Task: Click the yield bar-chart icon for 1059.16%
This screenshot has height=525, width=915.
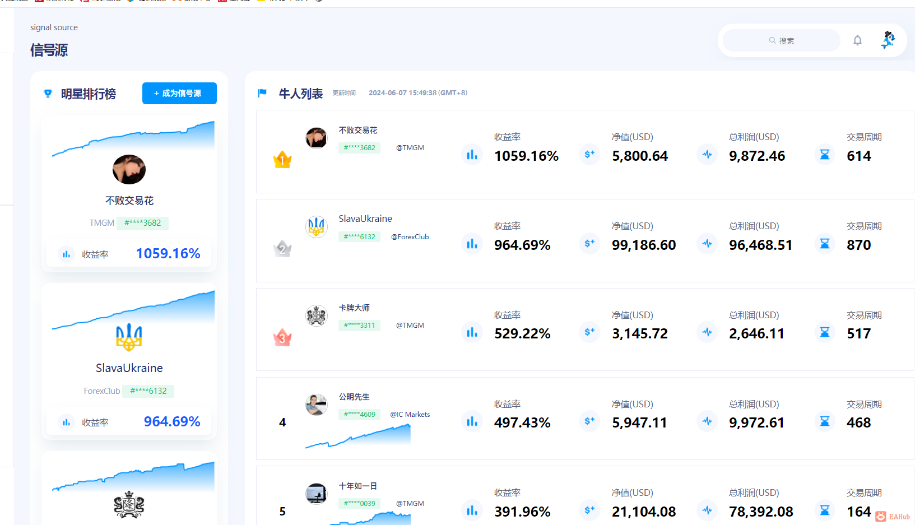Action: tap(472, 155)
